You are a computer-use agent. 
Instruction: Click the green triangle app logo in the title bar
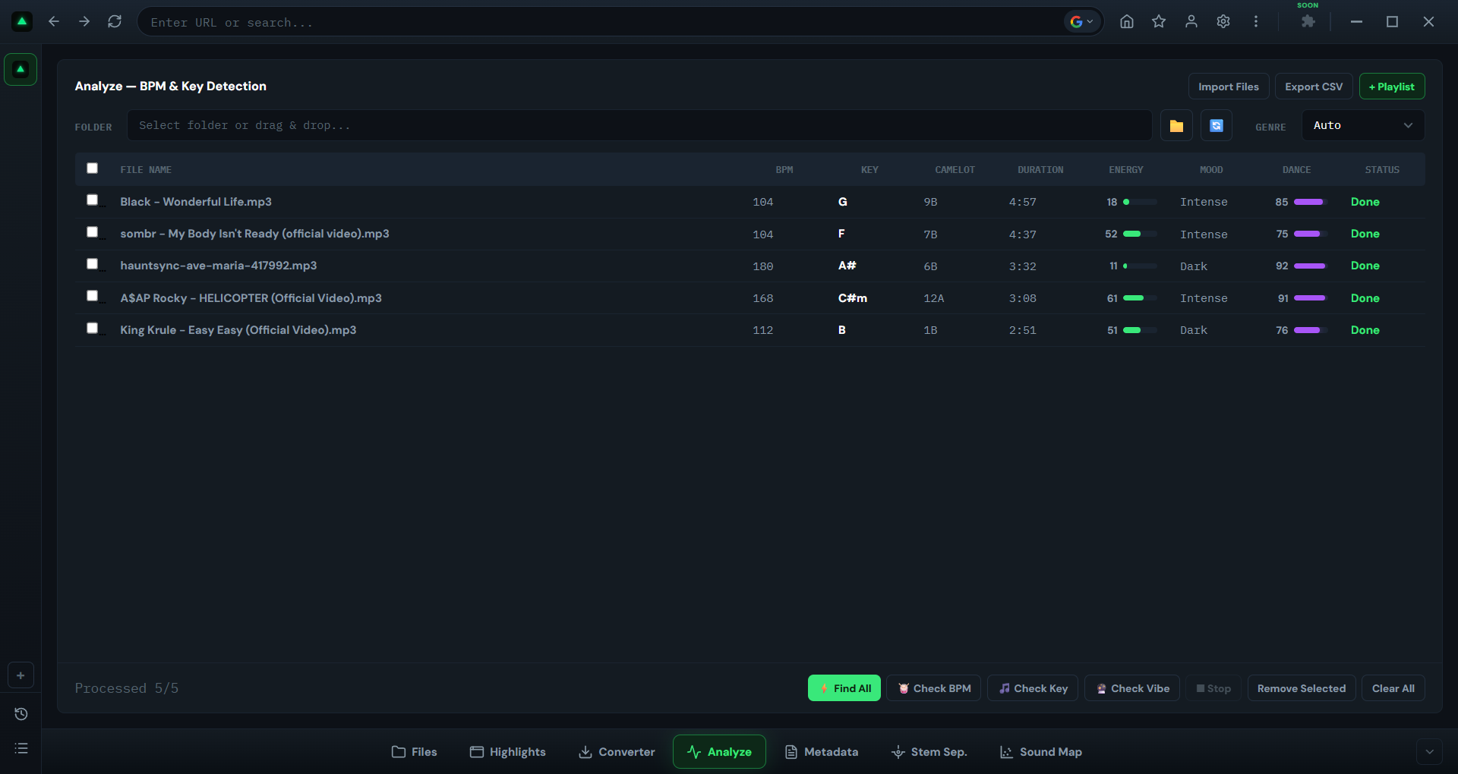click(22, 21)
